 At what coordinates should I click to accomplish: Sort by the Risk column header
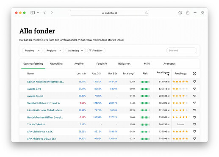(x=145, y=74)
